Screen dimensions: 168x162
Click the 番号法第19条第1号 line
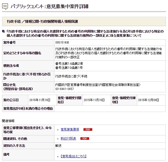(69, 68)
